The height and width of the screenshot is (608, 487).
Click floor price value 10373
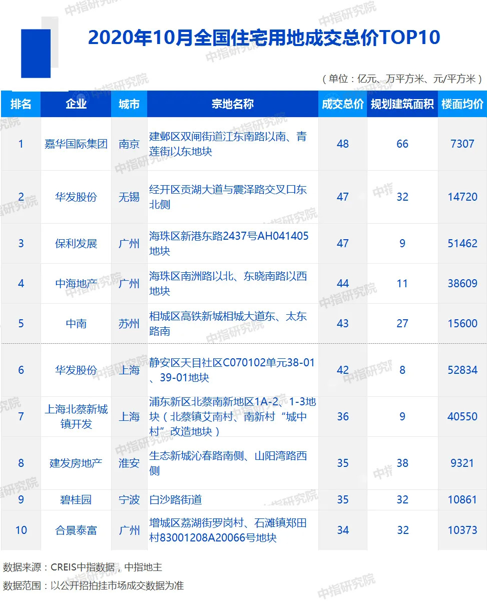tap(462, 530)
